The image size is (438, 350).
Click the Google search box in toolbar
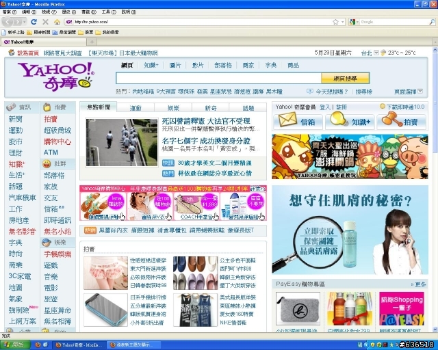coord(394,22)
